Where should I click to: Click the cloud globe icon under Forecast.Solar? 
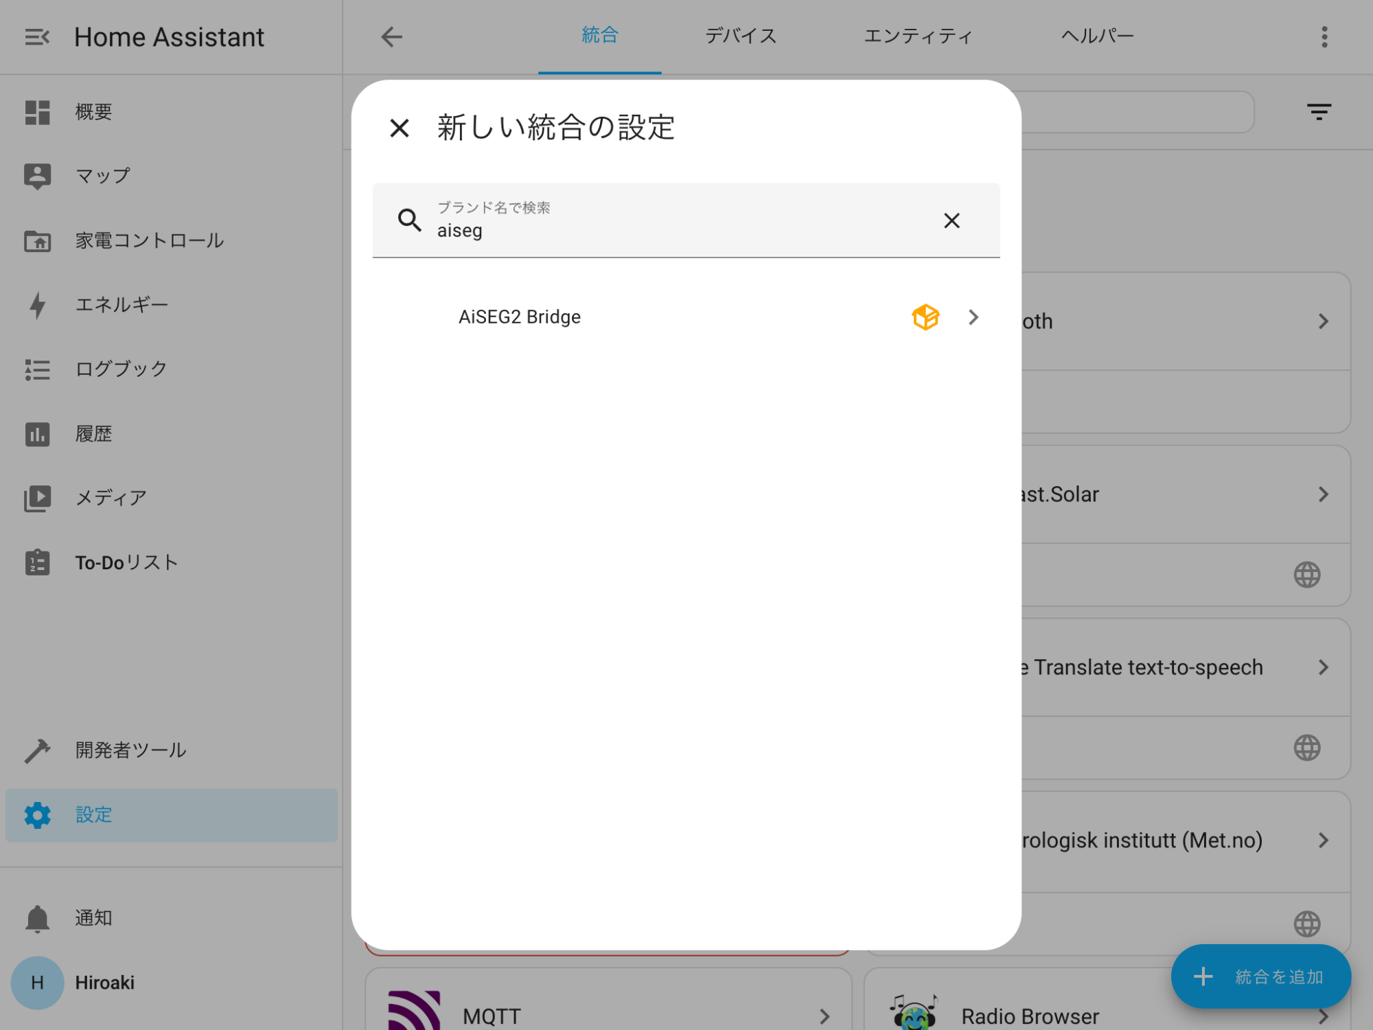(x=1306, y=575)
